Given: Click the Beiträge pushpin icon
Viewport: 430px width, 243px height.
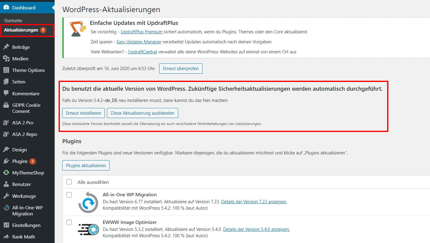Looking at the screenshot, I should click(6, 47).
